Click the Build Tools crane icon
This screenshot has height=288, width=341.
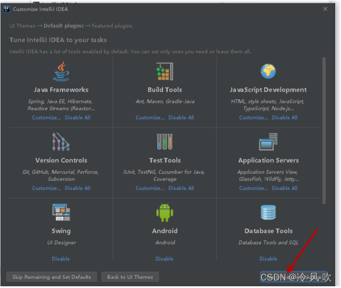[165, 71]
